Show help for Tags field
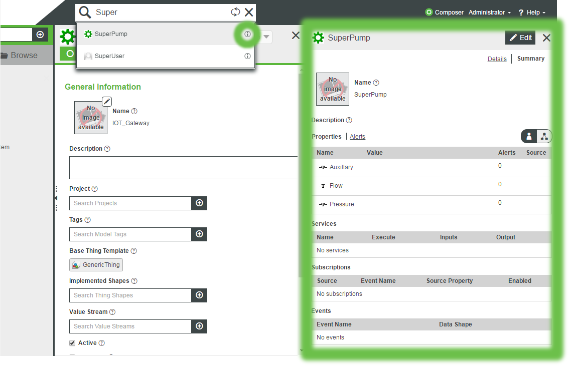Image resolution: width=570 pixels, height=367 pixels. tap(87, 220)
